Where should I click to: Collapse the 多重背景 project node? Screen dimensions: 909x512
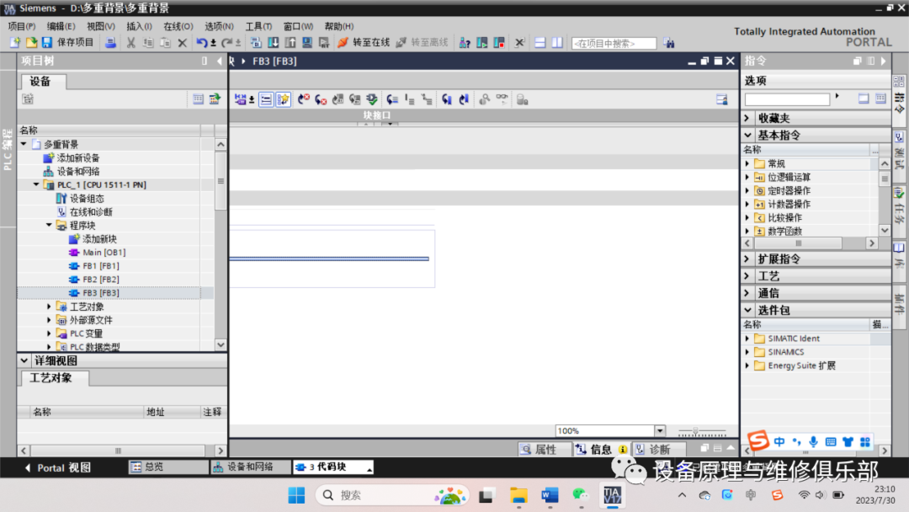tap(24, 144)
